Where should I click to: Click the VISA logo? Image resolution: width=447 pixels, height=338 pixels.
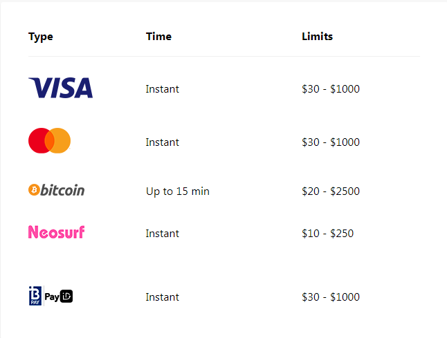[x=60, y=88]
